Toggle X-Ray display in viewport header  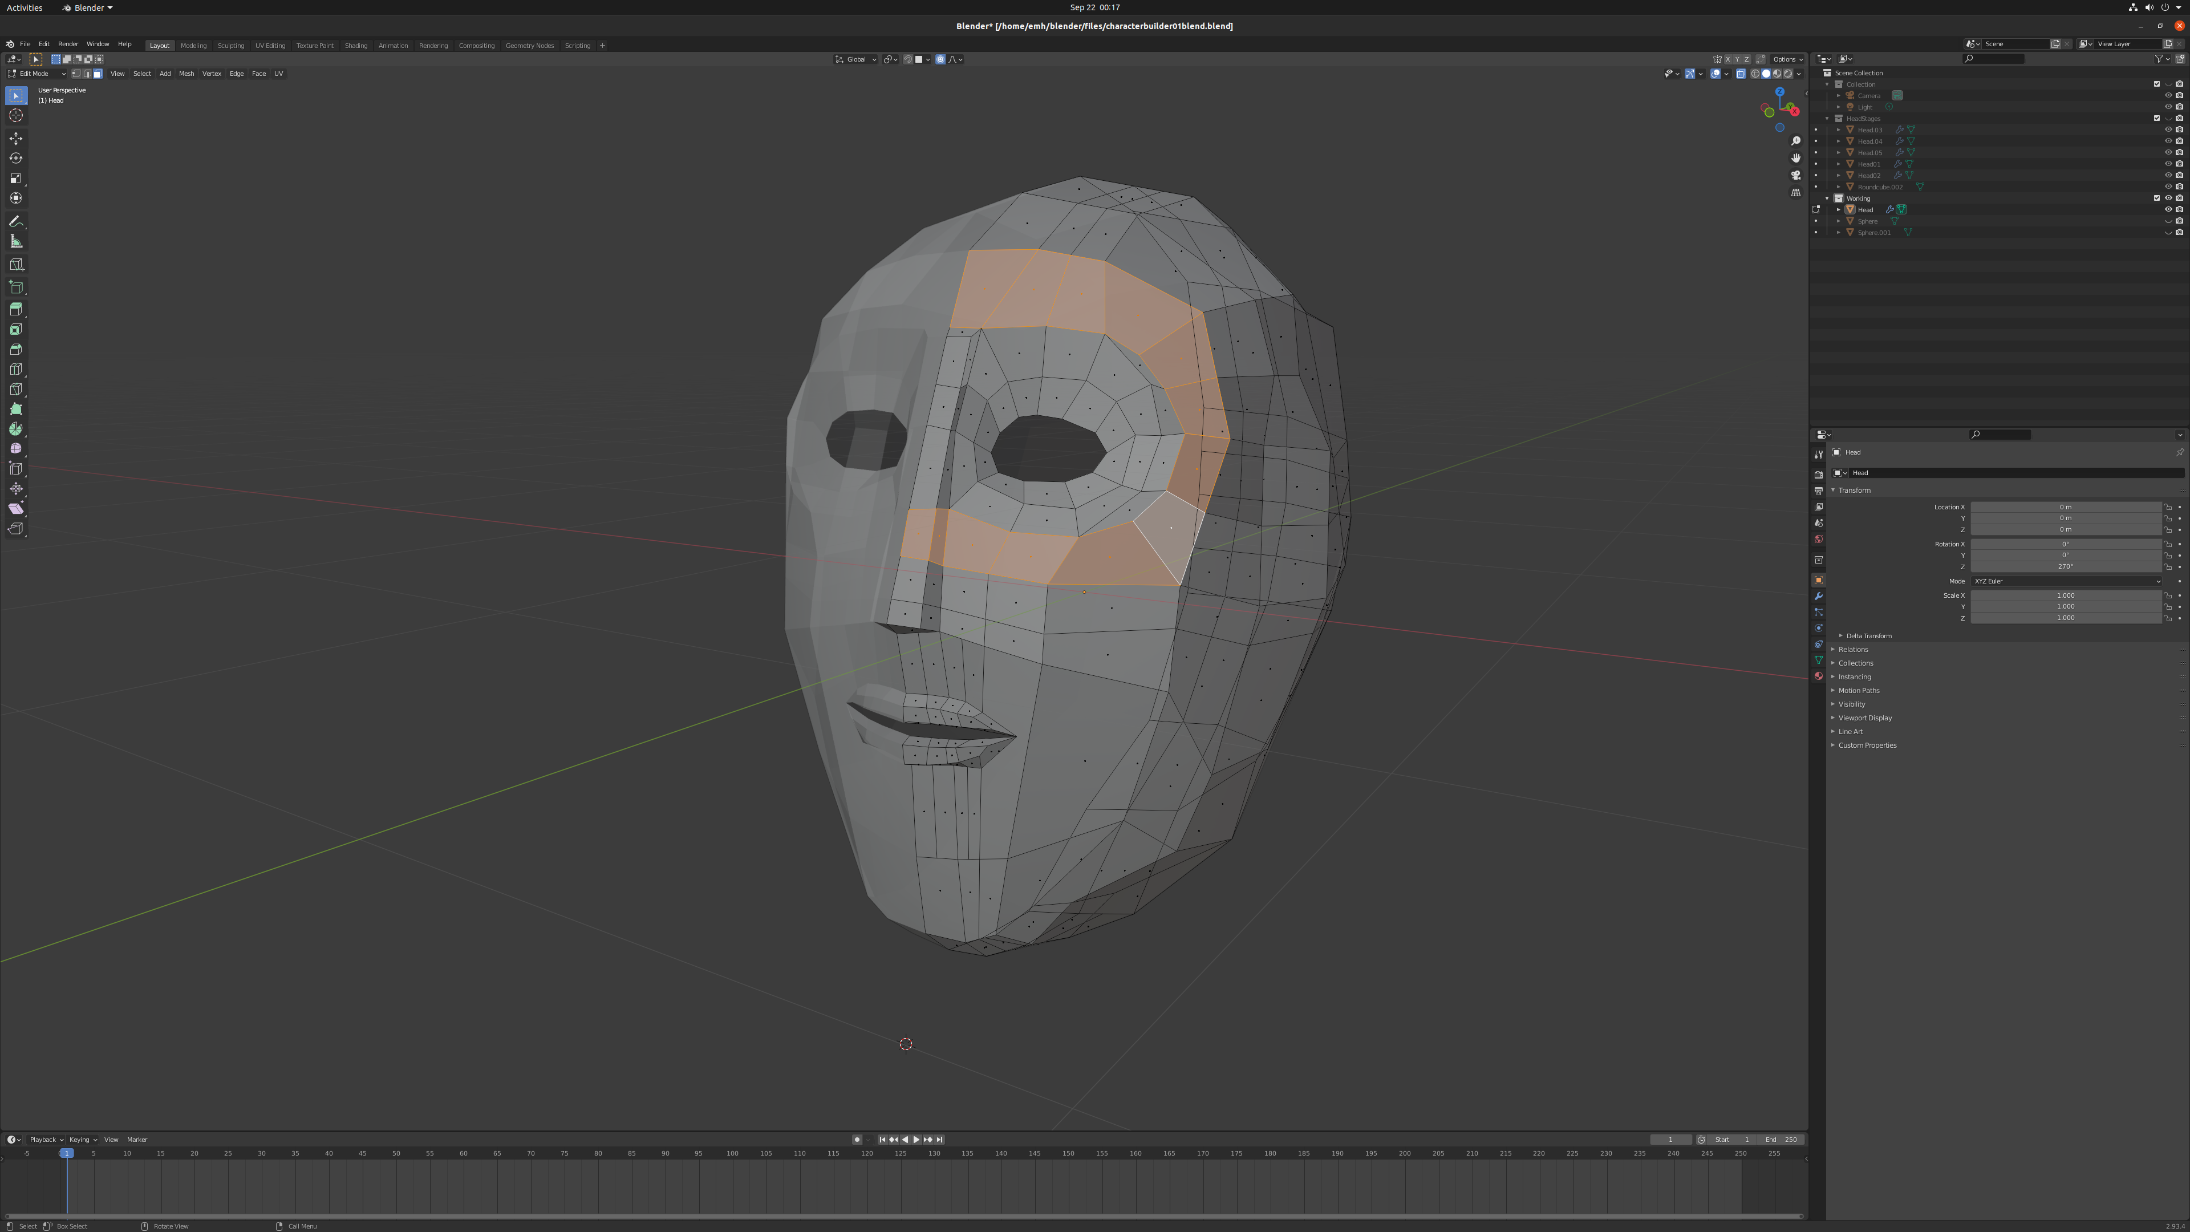pos(1740,74)
